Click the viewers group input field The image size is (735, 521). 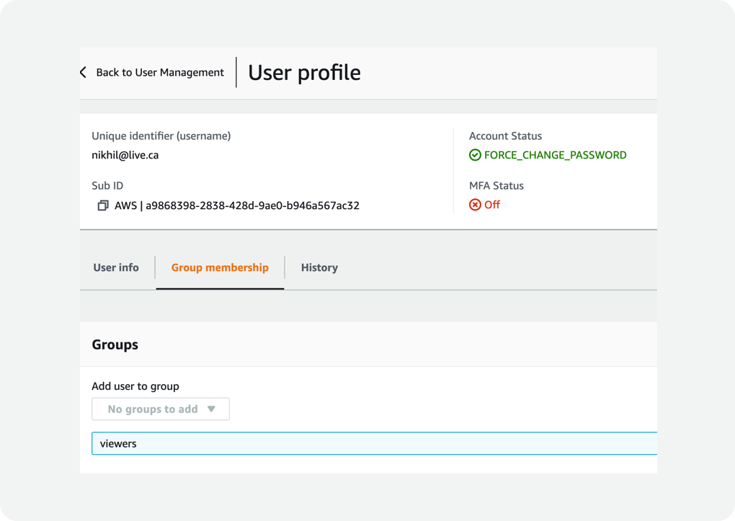point(288,443)
